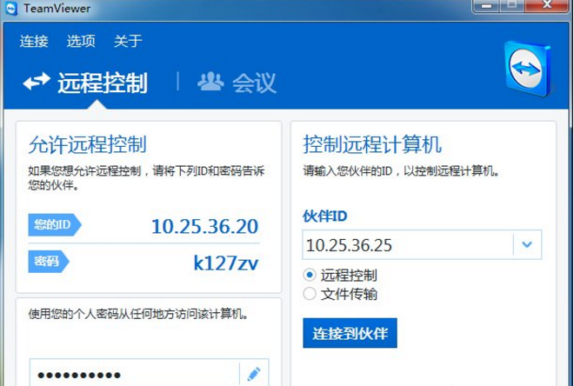This screenshot has height=386, width=574.
Task: Switch to the 会议 tab
Action: coord(237,83)
